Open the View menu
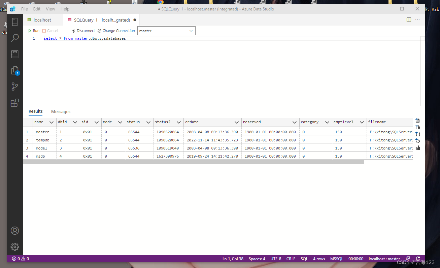440x268 pixels. pos(50,9)
